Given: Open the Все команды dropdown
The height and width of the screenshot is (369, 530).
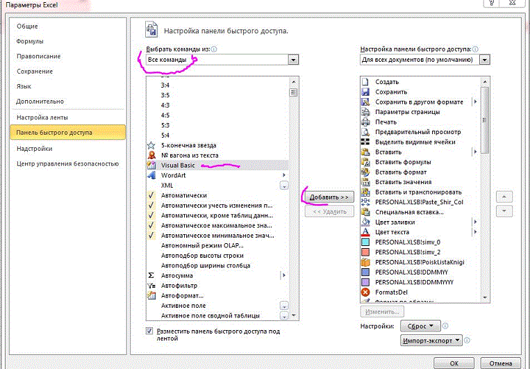Looking at the screenshot, I should click(x=293, y=60).
